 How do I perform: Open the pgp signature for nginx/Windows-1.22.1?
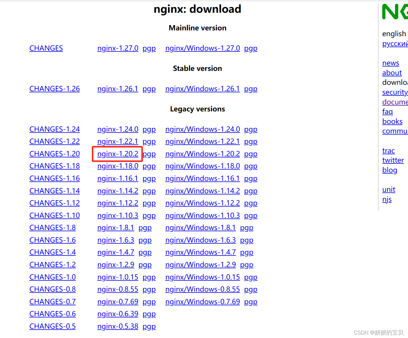click(251, 142)
